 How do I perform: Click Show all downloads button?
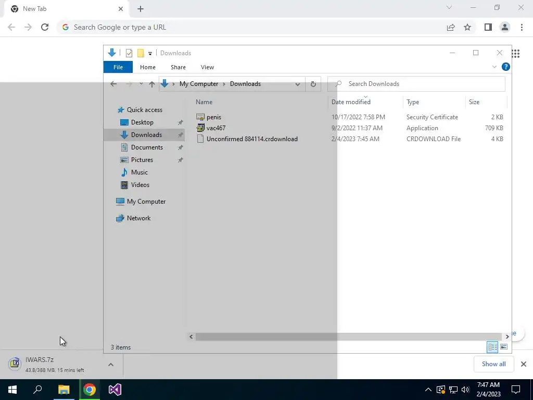493,364
